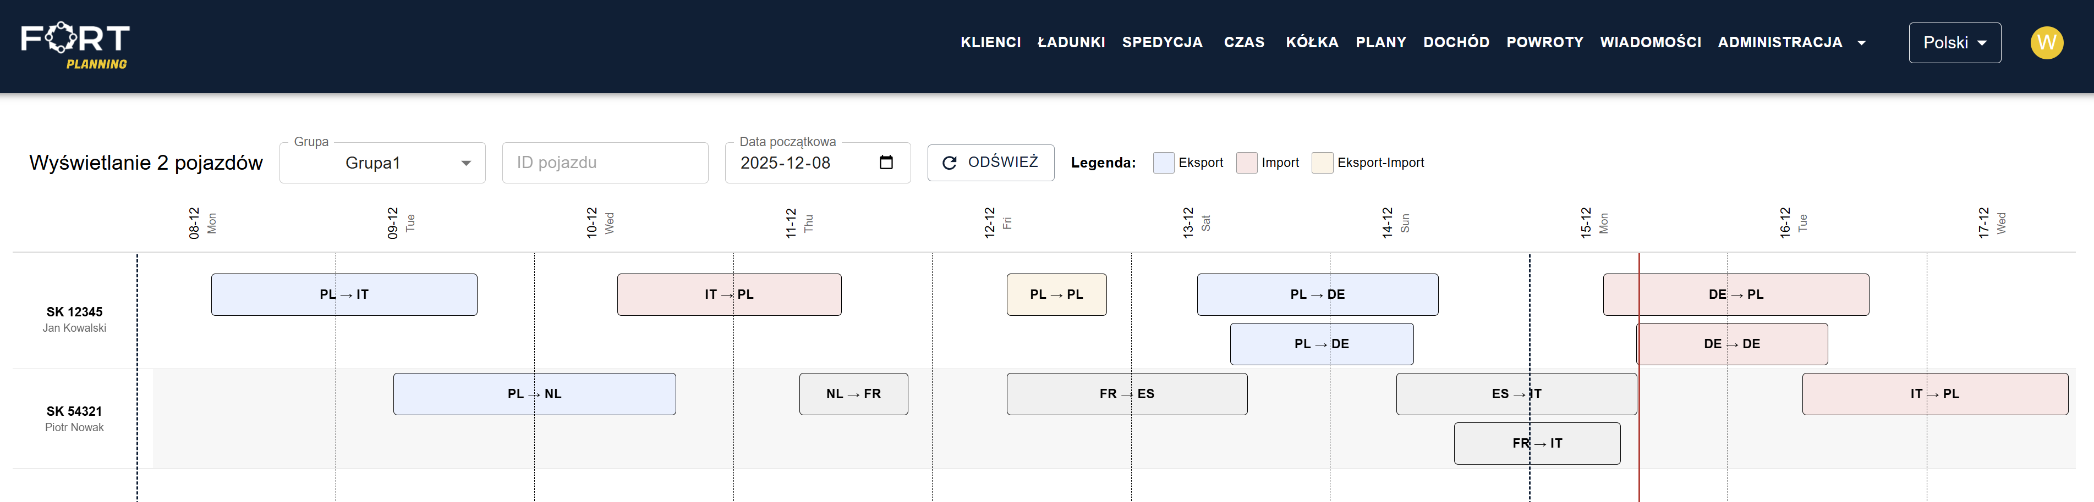Open the user avatar W menu
The height and width of the screenshot is (502, 2094).
(2046, 42)
